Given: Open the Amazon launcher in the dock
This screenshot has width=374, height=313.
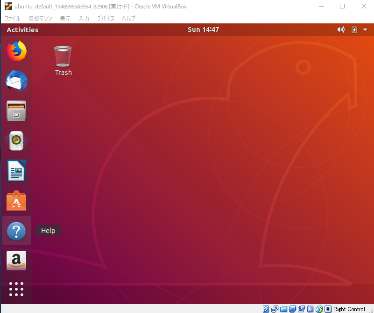Looking at the screenshot, I should click(16, 261).
